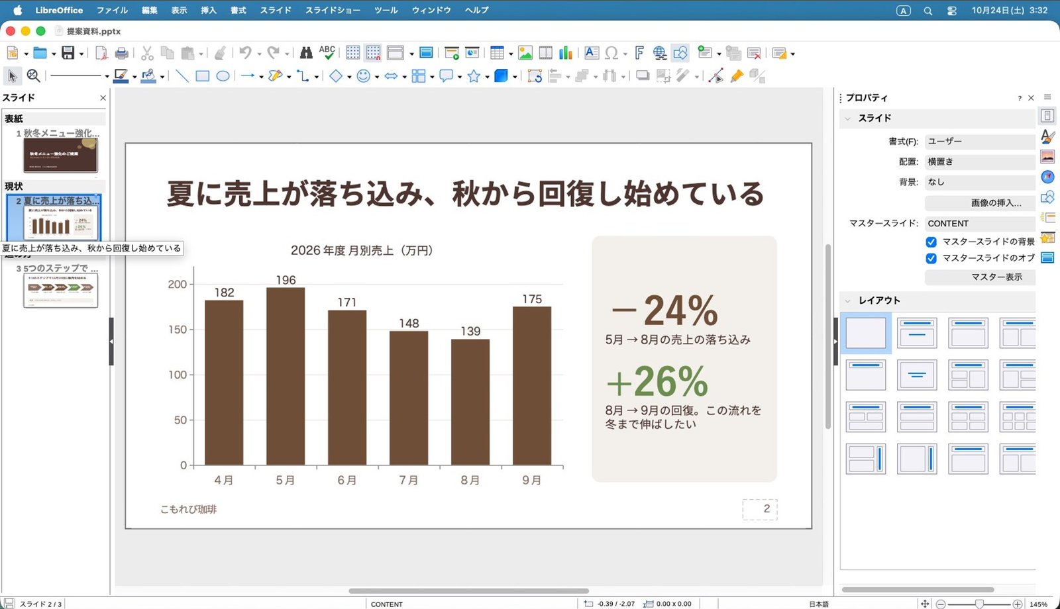
Task: Export directly as PDF
Action: click(101, 53)
